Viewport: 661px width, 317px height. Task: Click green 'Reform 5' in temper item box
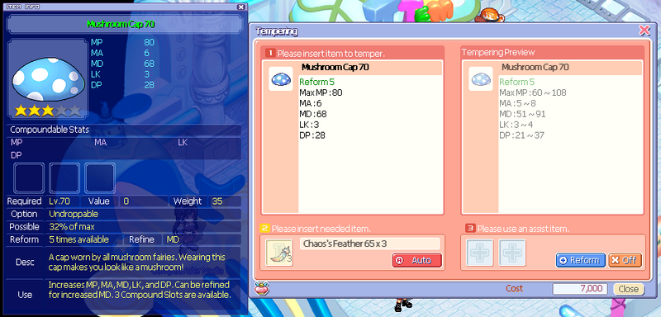pyautogui.click(x=316, y=82)
